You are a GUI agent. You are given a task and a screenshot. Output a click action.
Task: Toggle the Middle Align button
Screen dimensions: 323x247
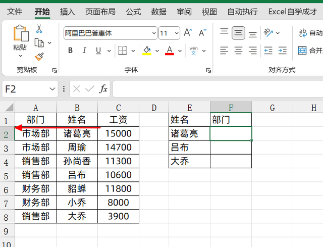[239, 33]
